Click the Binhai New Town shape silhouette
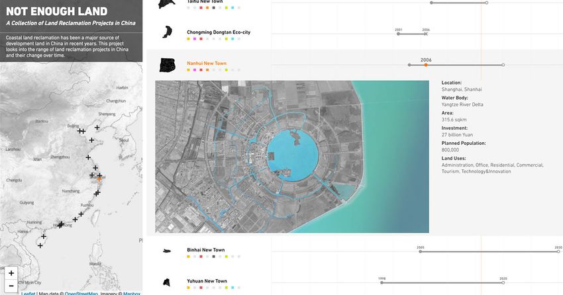Screen dimensions: 563x295 pyautogui.click(x=167, y=251)
